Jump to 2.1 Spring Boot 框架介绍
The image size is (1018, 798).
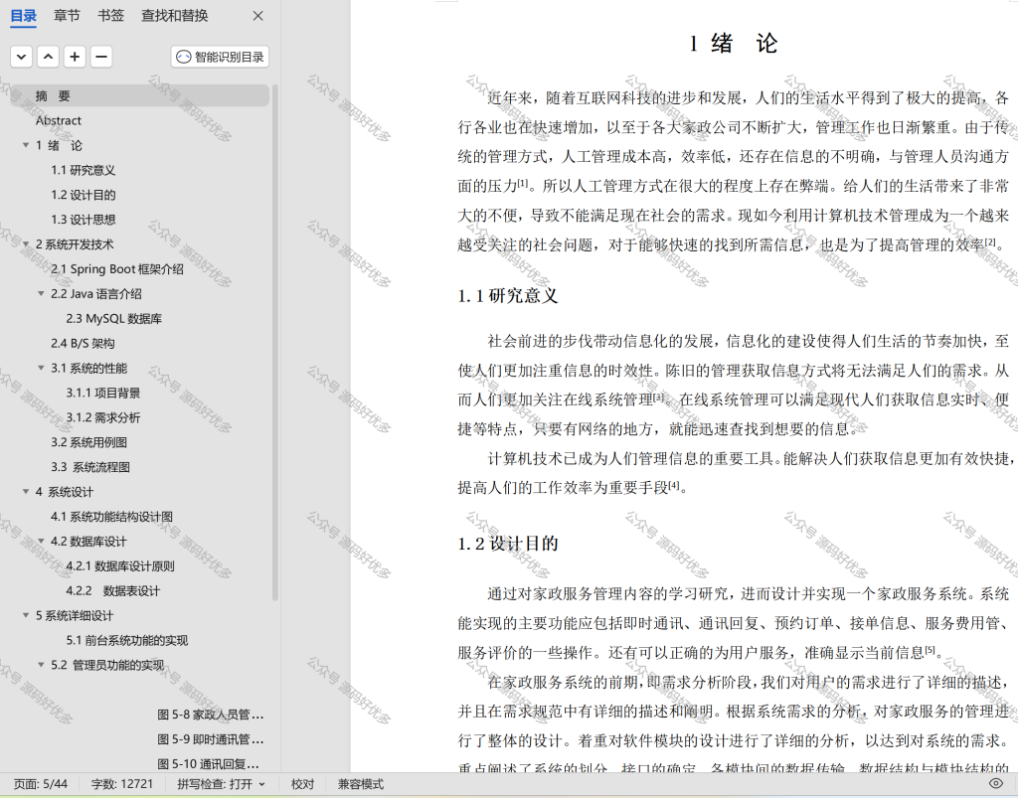tap(117, 269)
